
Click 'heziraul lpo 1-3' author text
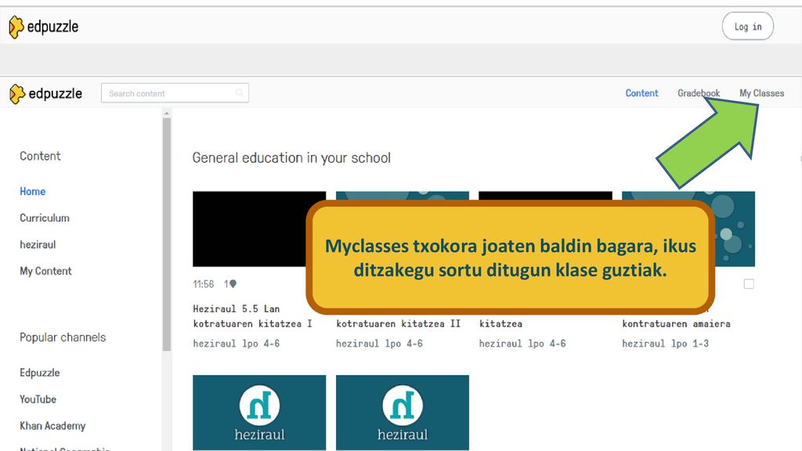666,344
